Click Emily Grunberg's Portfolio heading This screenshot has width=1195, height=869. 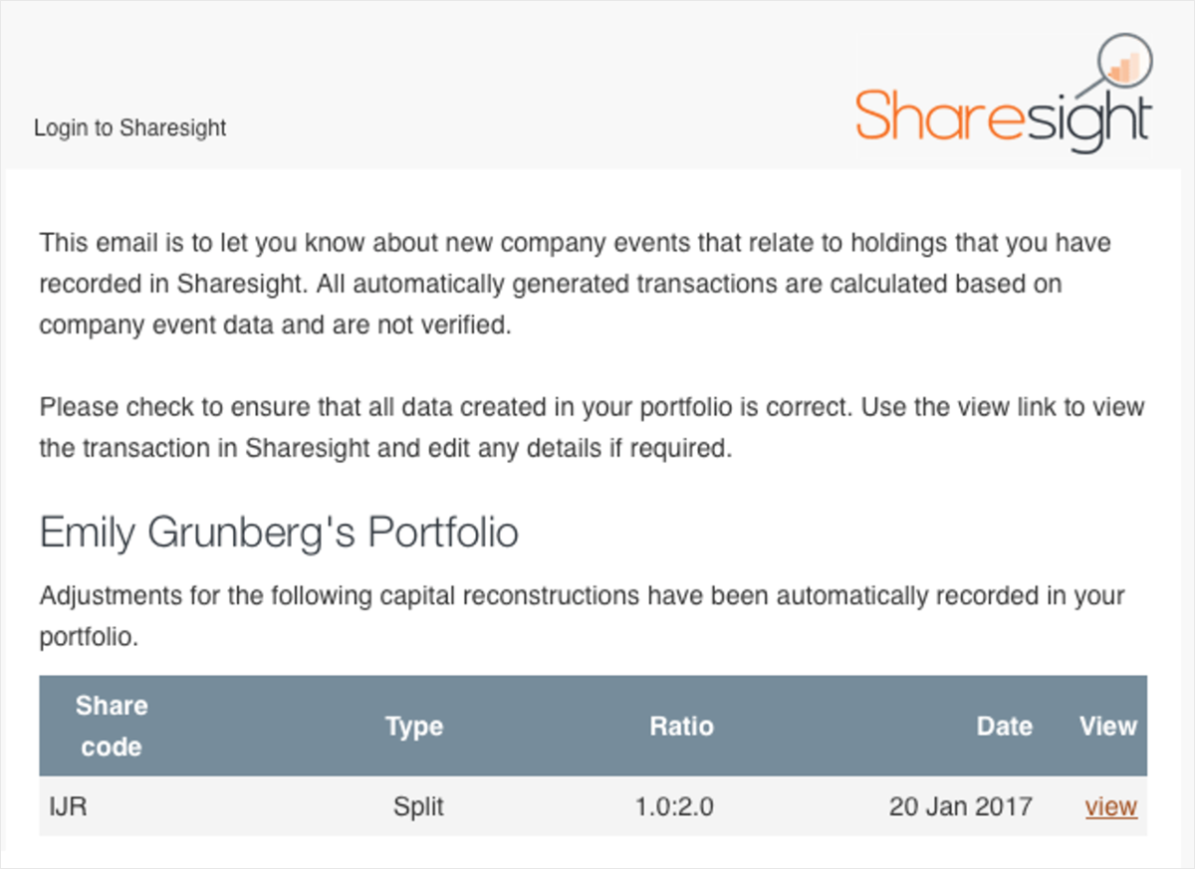coord(279,532)
